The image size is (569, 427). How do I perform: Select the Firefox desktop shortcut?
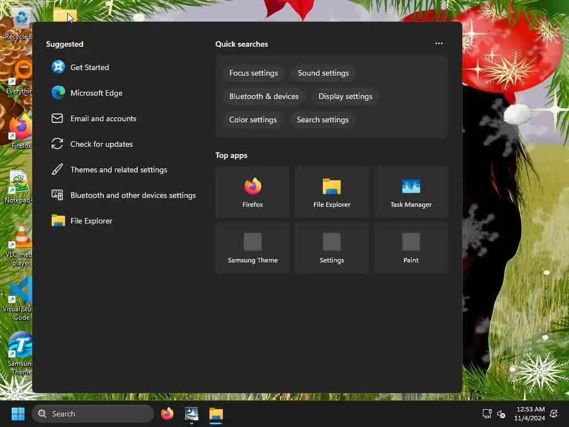[x=21, y=132]
